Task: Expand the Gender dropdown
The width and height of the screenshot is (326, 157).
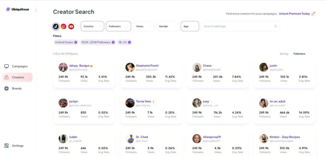Action: [x=167, y=26]
